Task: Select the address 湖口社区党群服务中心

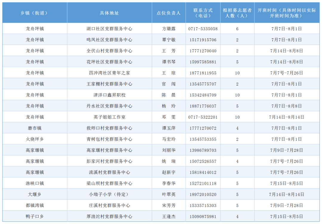Action: (109, 28)
